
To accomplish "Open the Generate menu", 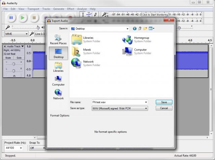I will 58,9.
